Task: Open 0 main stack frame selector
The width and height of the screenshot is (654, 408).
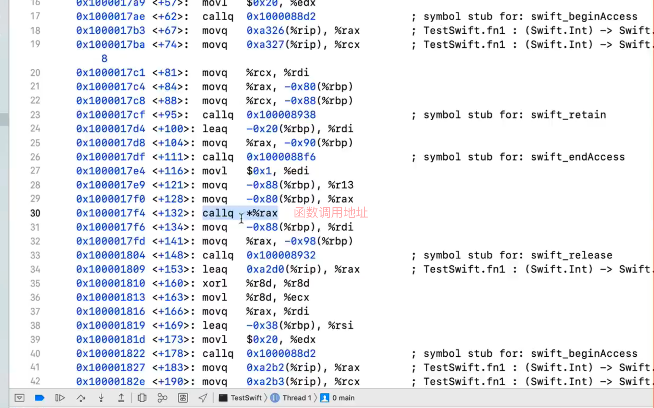Action: 343,398
